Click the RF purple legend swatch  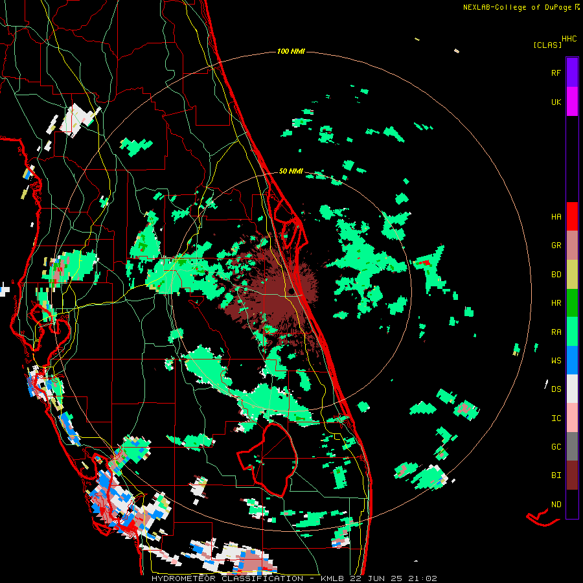572,73
